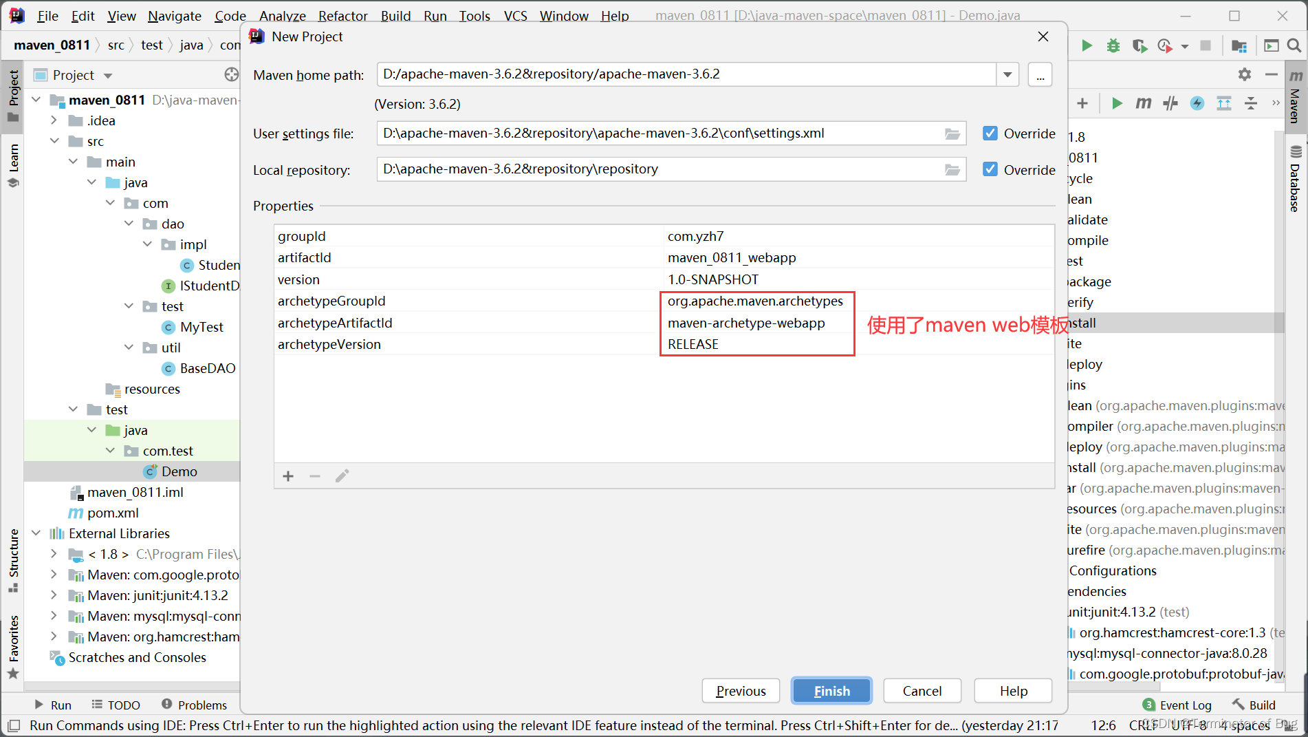Toggle Override for user settings file
Image resolution: width=1308 pixels, height=737 pixels.
pos(990,133)
